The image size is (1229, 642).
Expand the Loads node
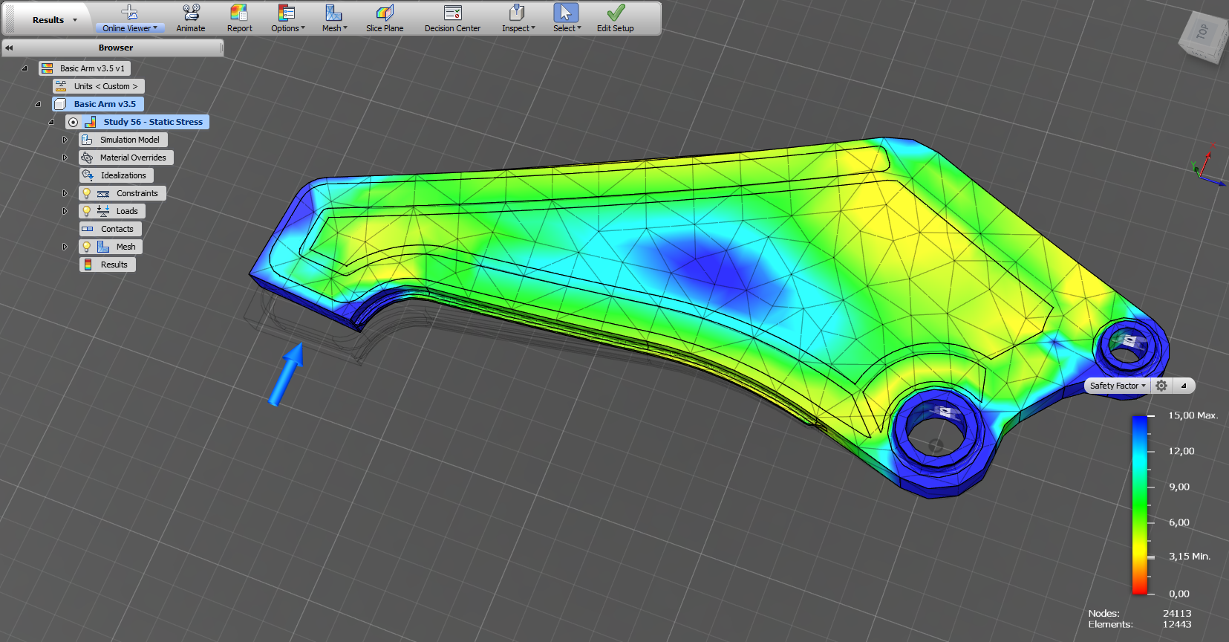coord(65,211)
